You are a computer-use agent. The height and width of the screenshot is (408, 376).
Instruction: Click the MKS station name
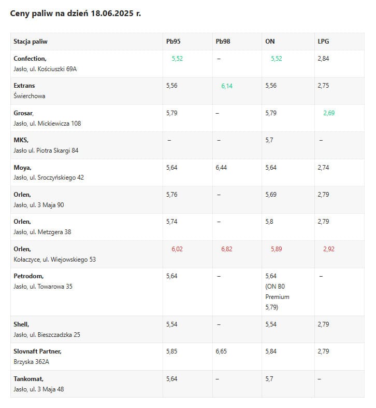point(21,140)
